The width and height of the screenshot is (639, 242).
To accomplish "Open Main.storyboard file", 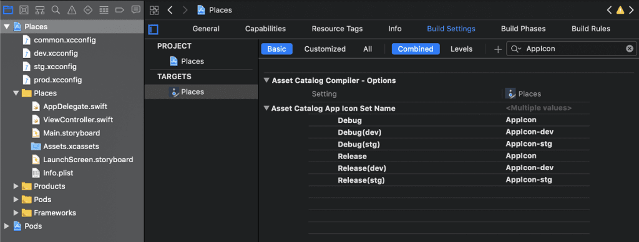I will pyautogui.click(x=71, y=133).
